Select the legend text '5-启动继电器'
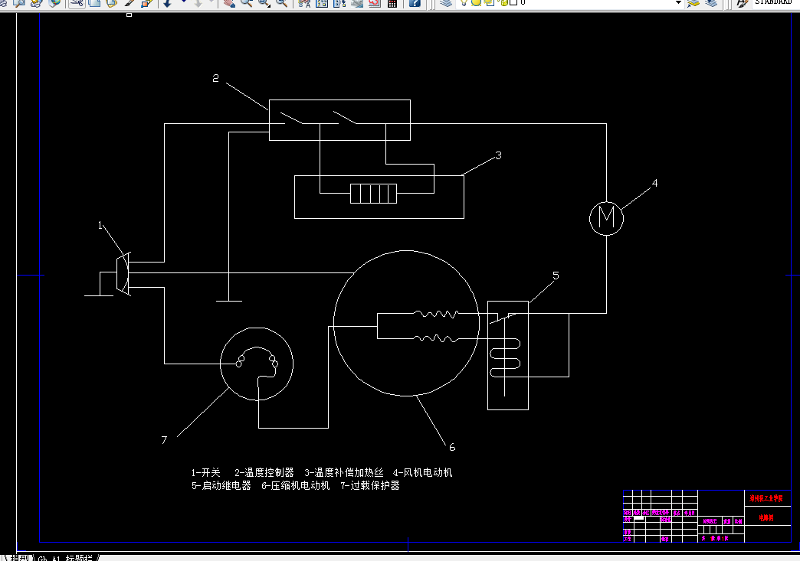The height and width of the screenshot is (561, 800). coord(221,485)
